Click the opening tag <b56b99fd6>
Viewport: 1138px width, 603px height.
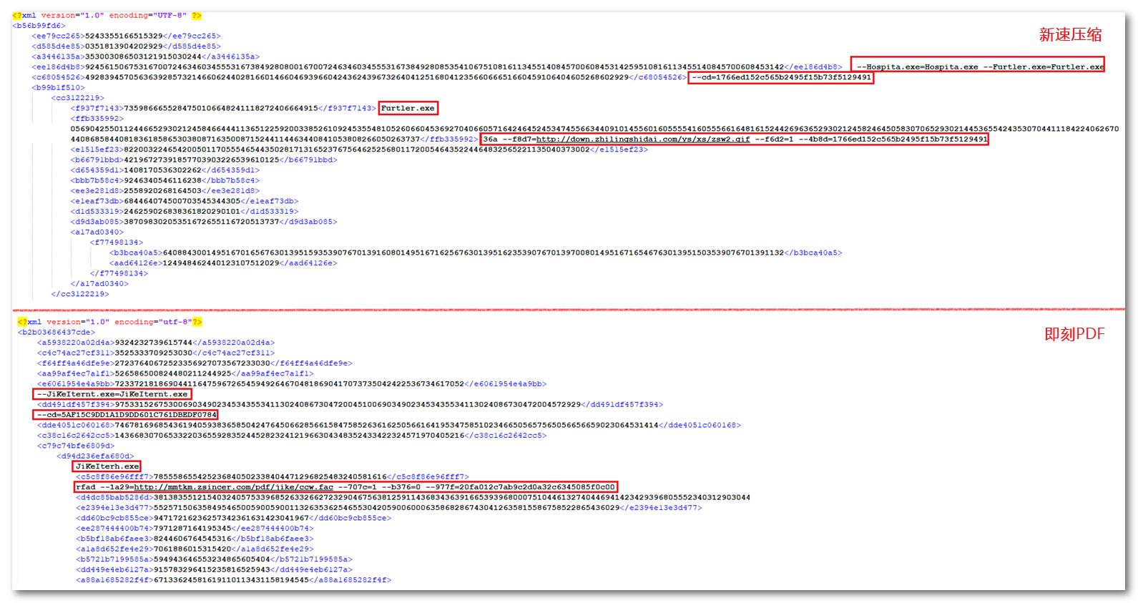point(39,26)
